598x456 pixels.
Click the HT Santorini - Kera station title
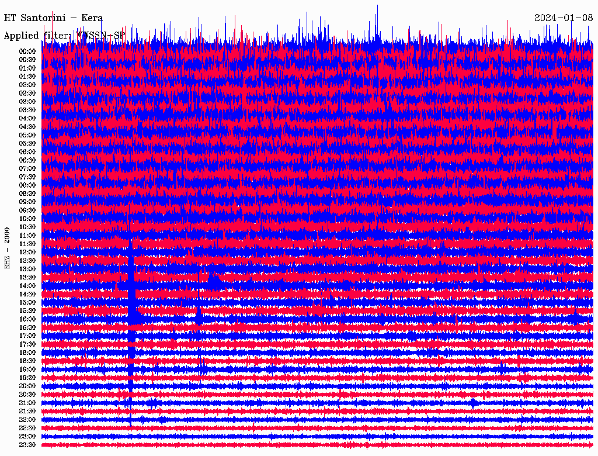(54, 18)
